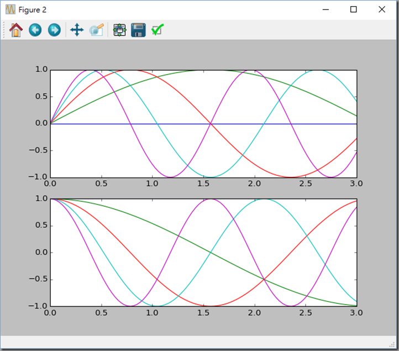Viewport: 399px width, 351px height.
Task: Click the resize grip in the status bar corner
Action: (x=392, y=344)
